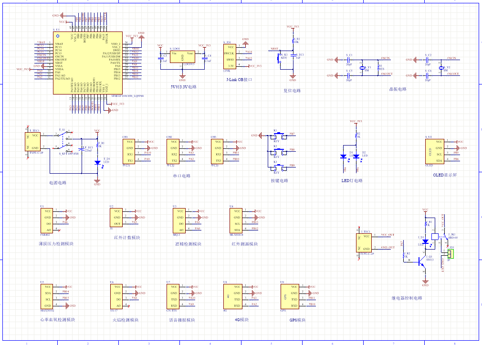Click the T_S1 DIP power switch
The width and height of the screenshot is (482, 345).
tap(63, 138)
